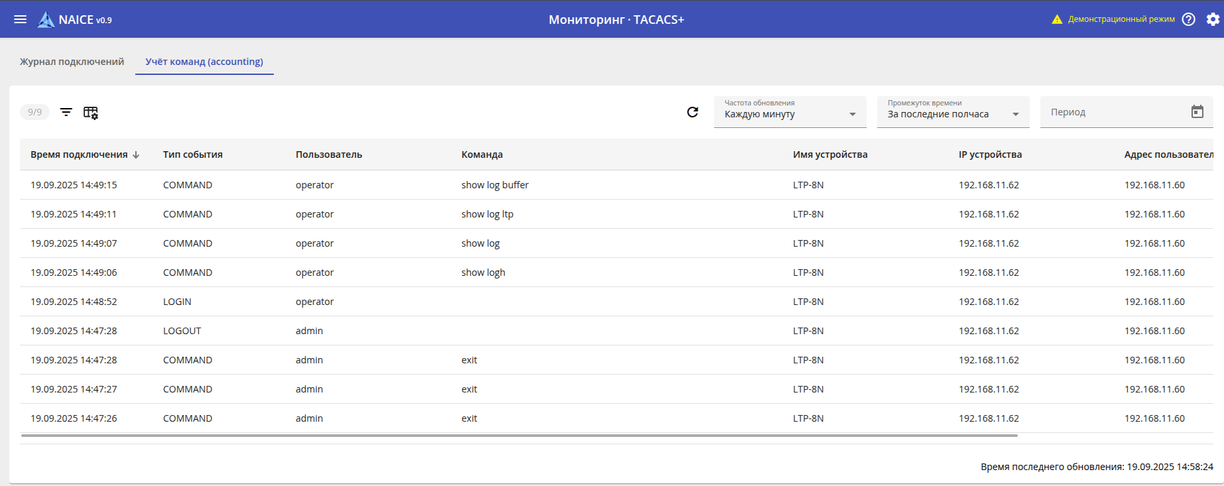The image size is (1224, 486).
Task: Open the settings gear icon
Action: [x=1213, y=19]
